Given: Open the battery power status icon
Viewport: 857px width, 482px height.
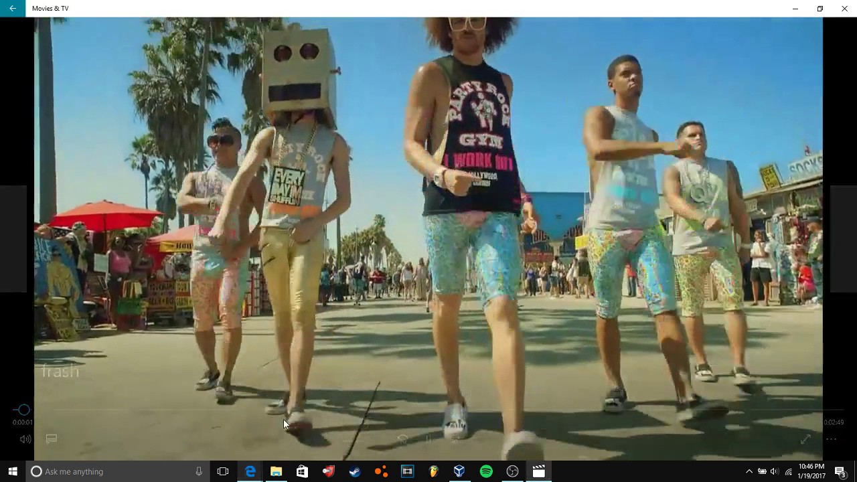Looking at the screenshot, I should pos(762,471).
